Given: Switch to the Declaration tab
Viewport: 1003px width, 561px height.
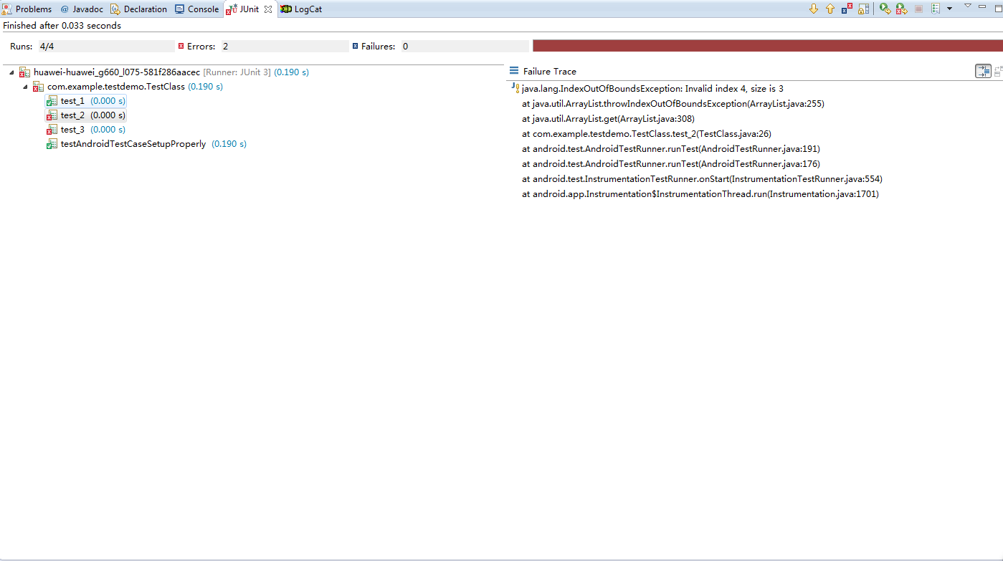Looking at the screenshot, I should pyautogui.click(x=138, y=9).
